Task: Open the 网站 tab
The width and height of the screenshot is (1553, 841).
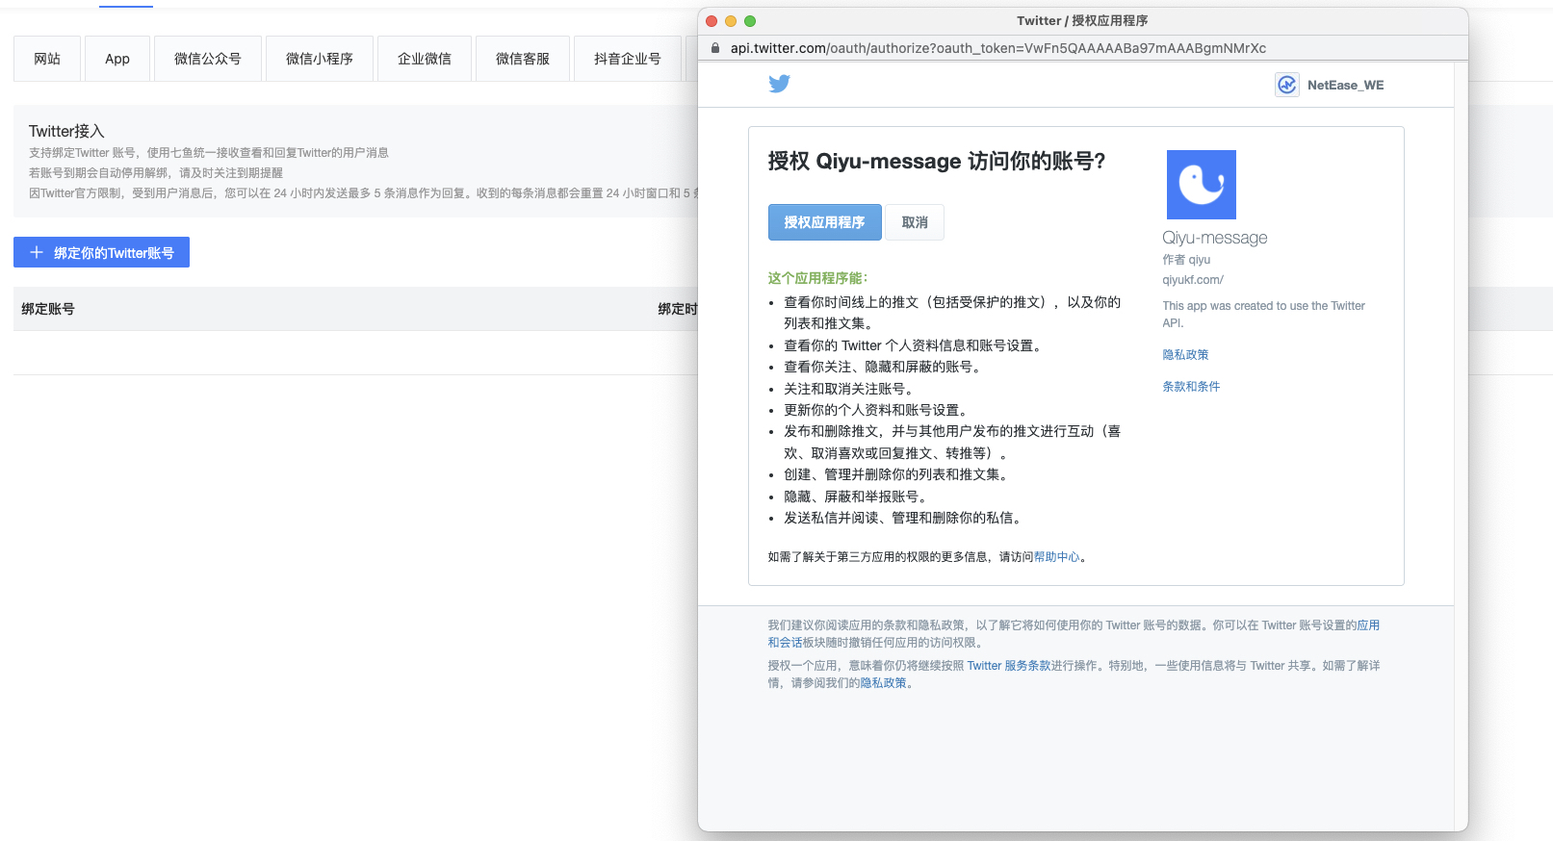Action: pos(47,59)
